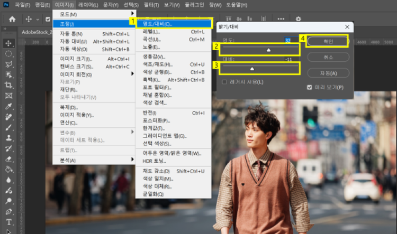
Task: Choose 반전(I) from adjustments submenu
Action: click(x=174, y=113)
